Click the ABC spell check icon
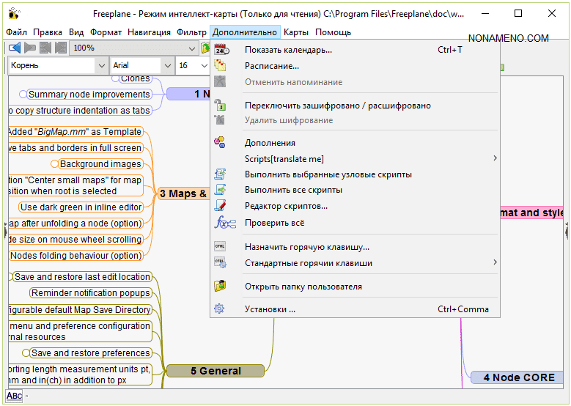 point(14,396)
